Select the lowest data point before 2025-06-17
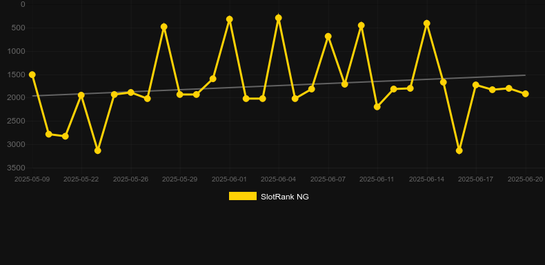Screen dimensions: 545x265 click(x=459, y=150)
